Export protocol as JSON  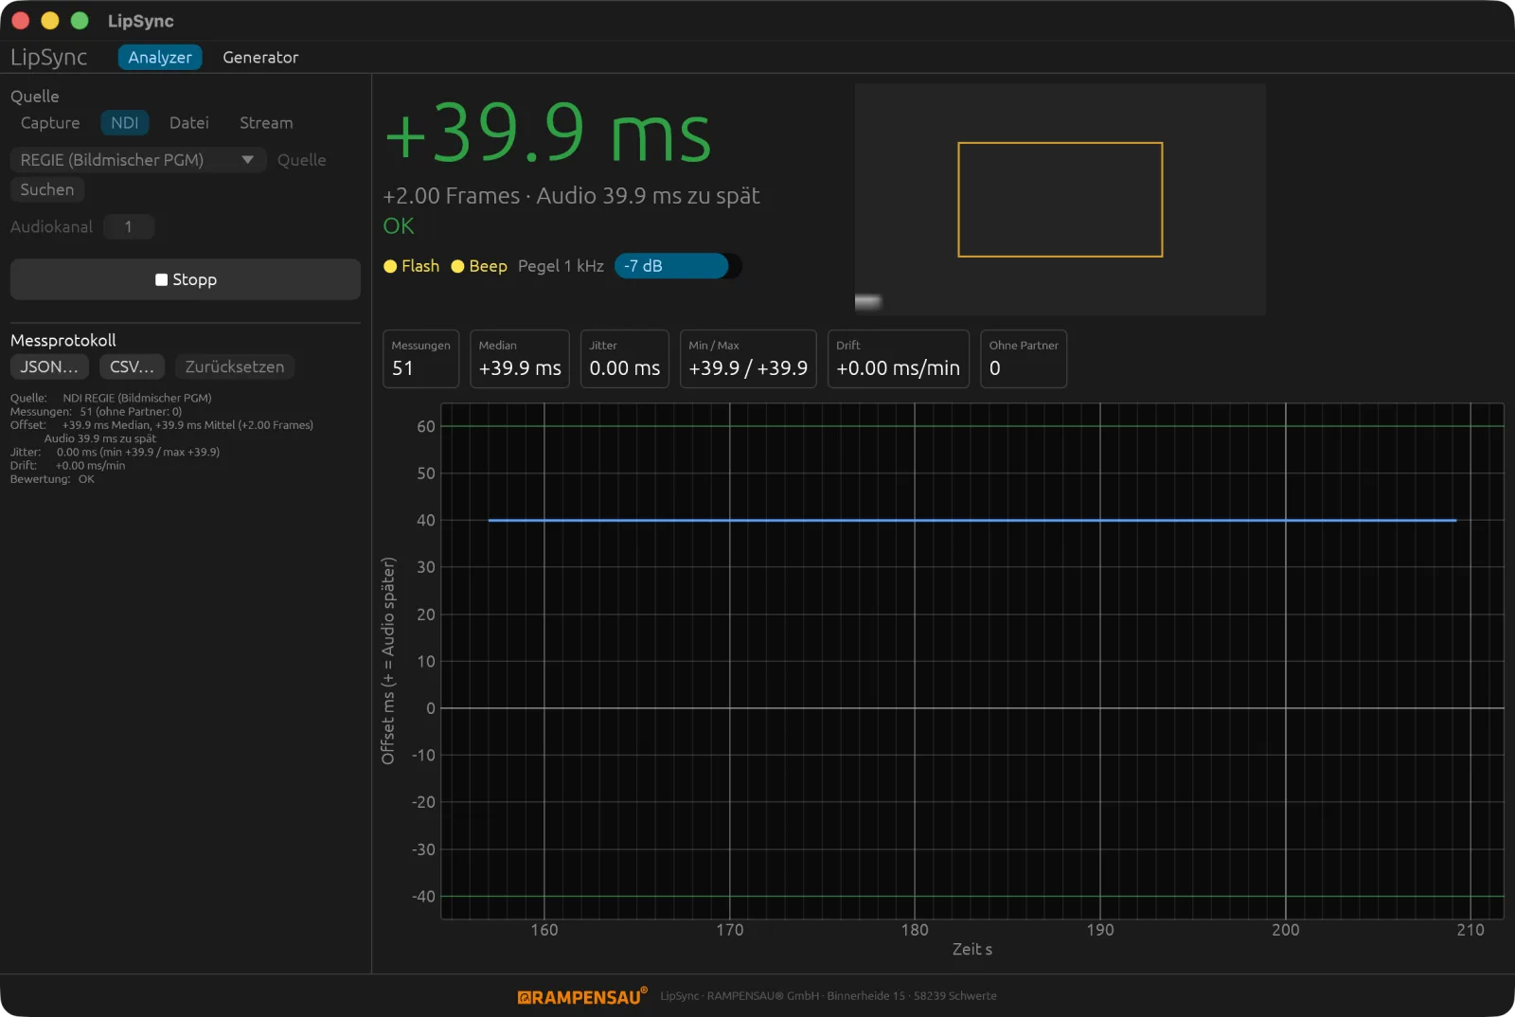coord(50,366)
